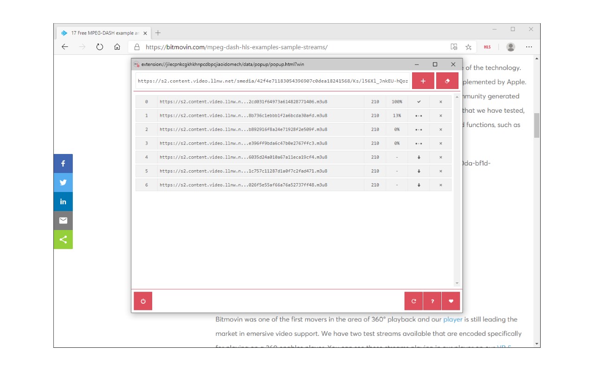Click the in-progress dots icon in row 2

(419, 129)
